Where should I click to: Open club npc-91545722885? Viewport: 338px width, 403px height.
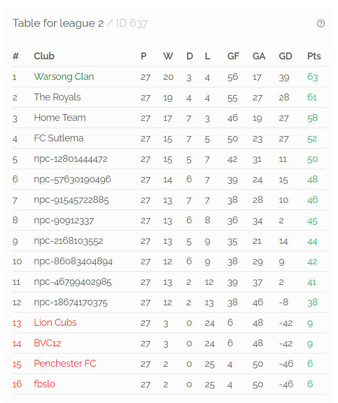pos(71,200)
